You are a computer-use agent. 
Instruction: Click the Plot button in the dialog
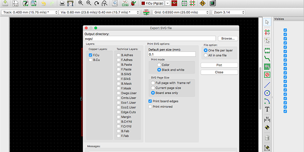coord(219,65)
